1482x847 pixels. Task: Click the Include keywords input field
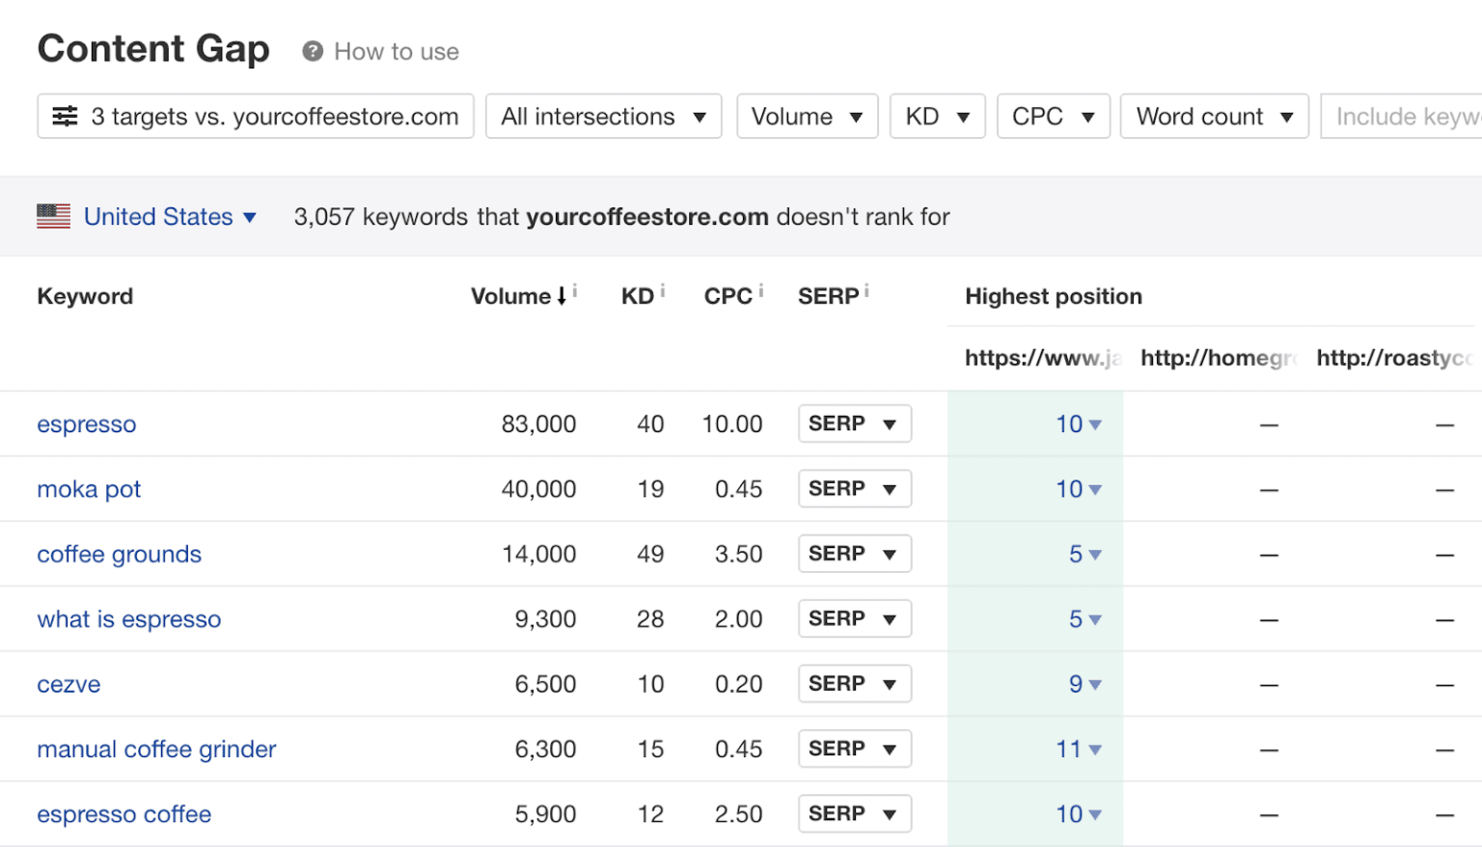click(x=1404, y=117)
